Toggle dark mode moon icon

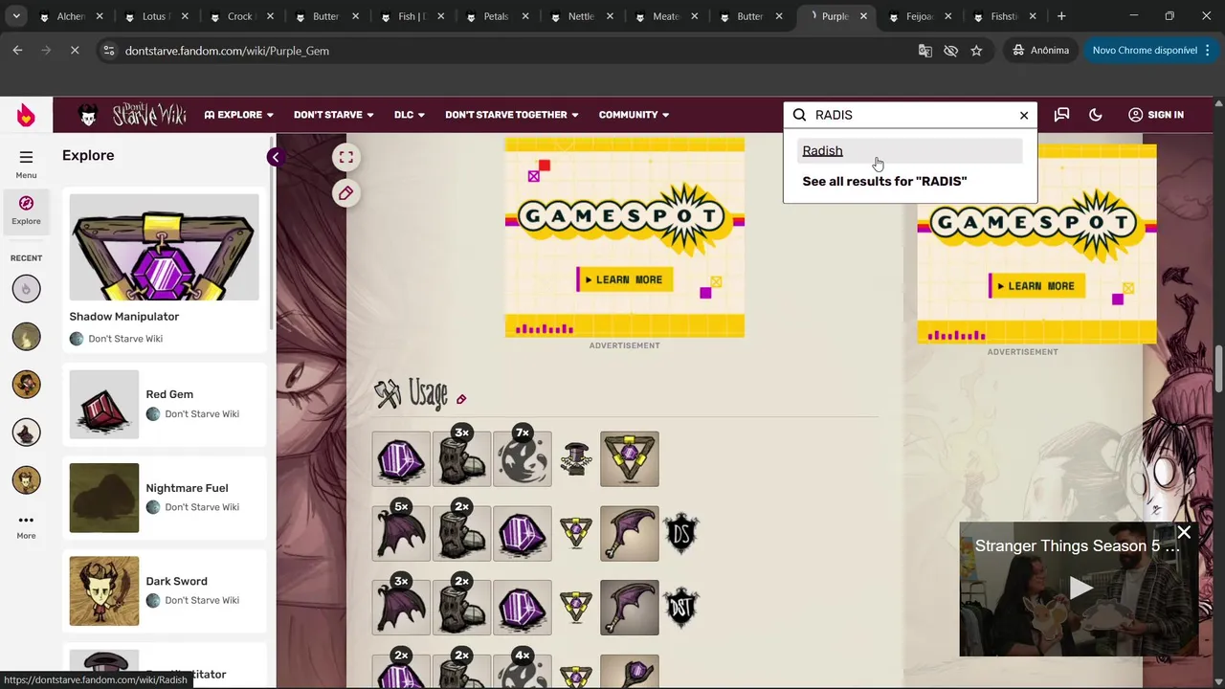[1096, 115]
